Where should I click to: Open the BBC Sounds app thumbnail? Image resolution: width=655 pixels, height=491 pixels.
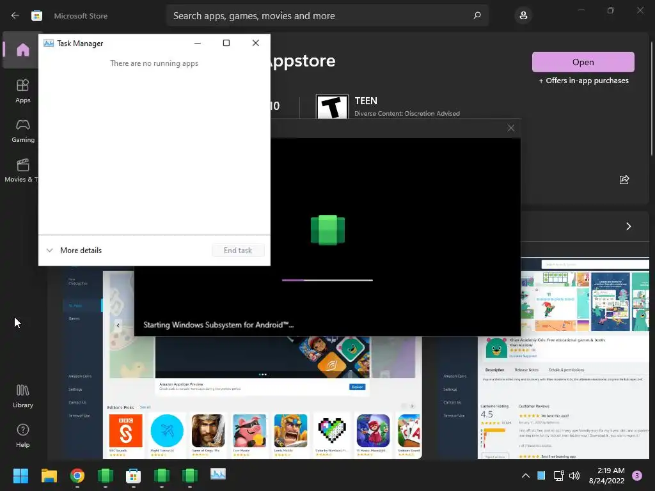coord(126,431)
